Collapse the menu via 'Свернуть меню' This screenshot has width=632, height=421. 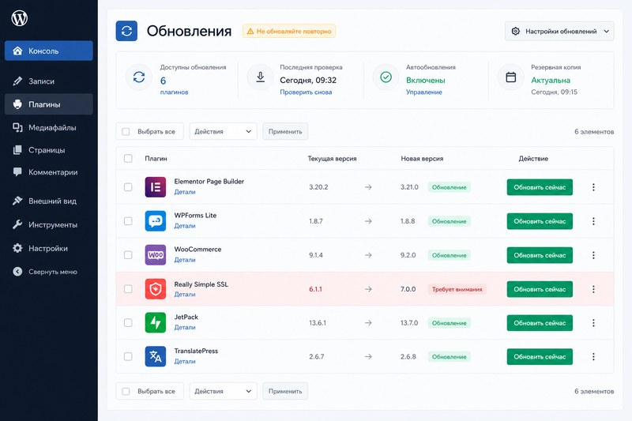tap(49, 272)
